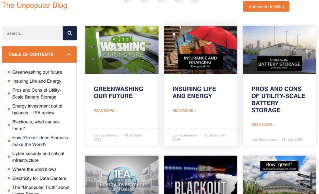Collapse the Table of Contents chevron

pyautogui.click(x=69, y=54)
